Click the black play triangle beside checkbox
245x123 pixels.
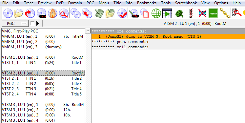pyautogui.click(x=37, y=24)
